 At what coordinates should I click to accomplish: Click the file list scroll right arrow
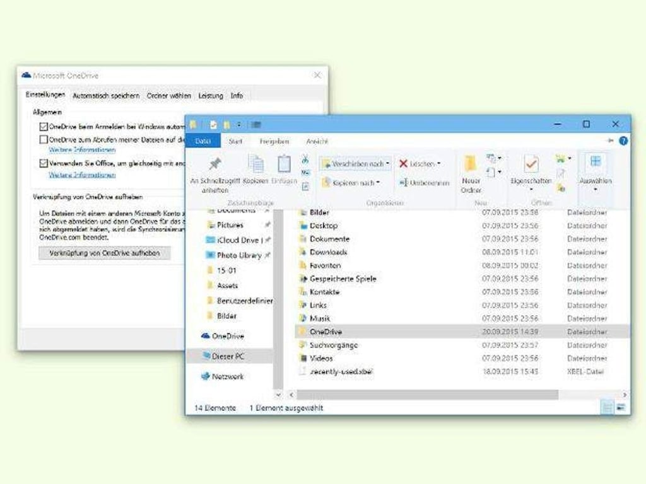625,395
